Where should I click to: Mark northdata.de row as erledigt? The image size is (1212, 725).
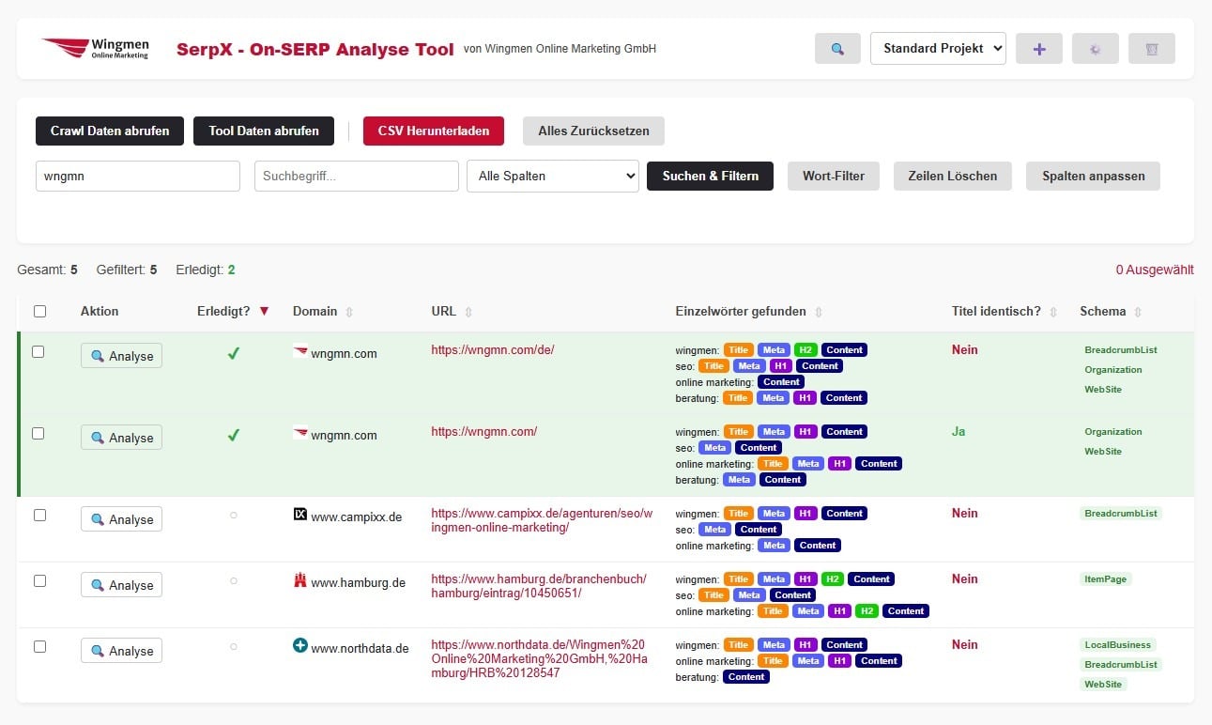[x=234, y=646]
